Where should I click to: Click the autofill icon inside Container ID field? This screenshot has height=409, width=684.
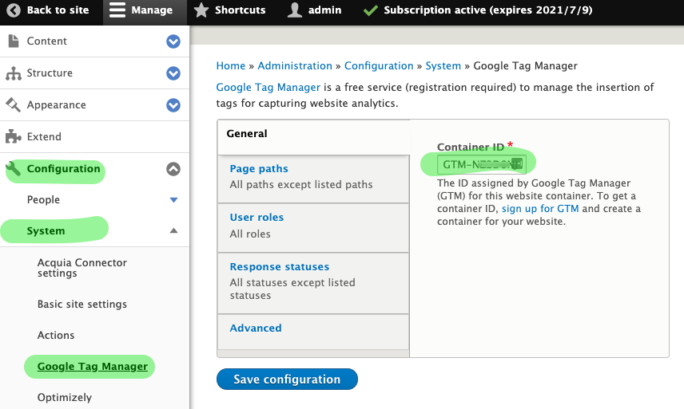[517, 164]
